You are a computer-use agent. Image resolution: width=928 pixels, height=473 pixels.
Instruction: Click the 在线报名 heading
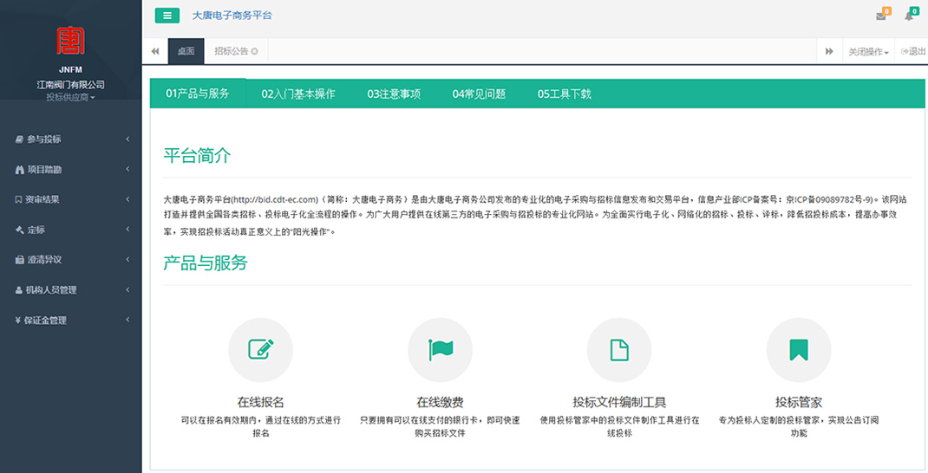(260, 402)
